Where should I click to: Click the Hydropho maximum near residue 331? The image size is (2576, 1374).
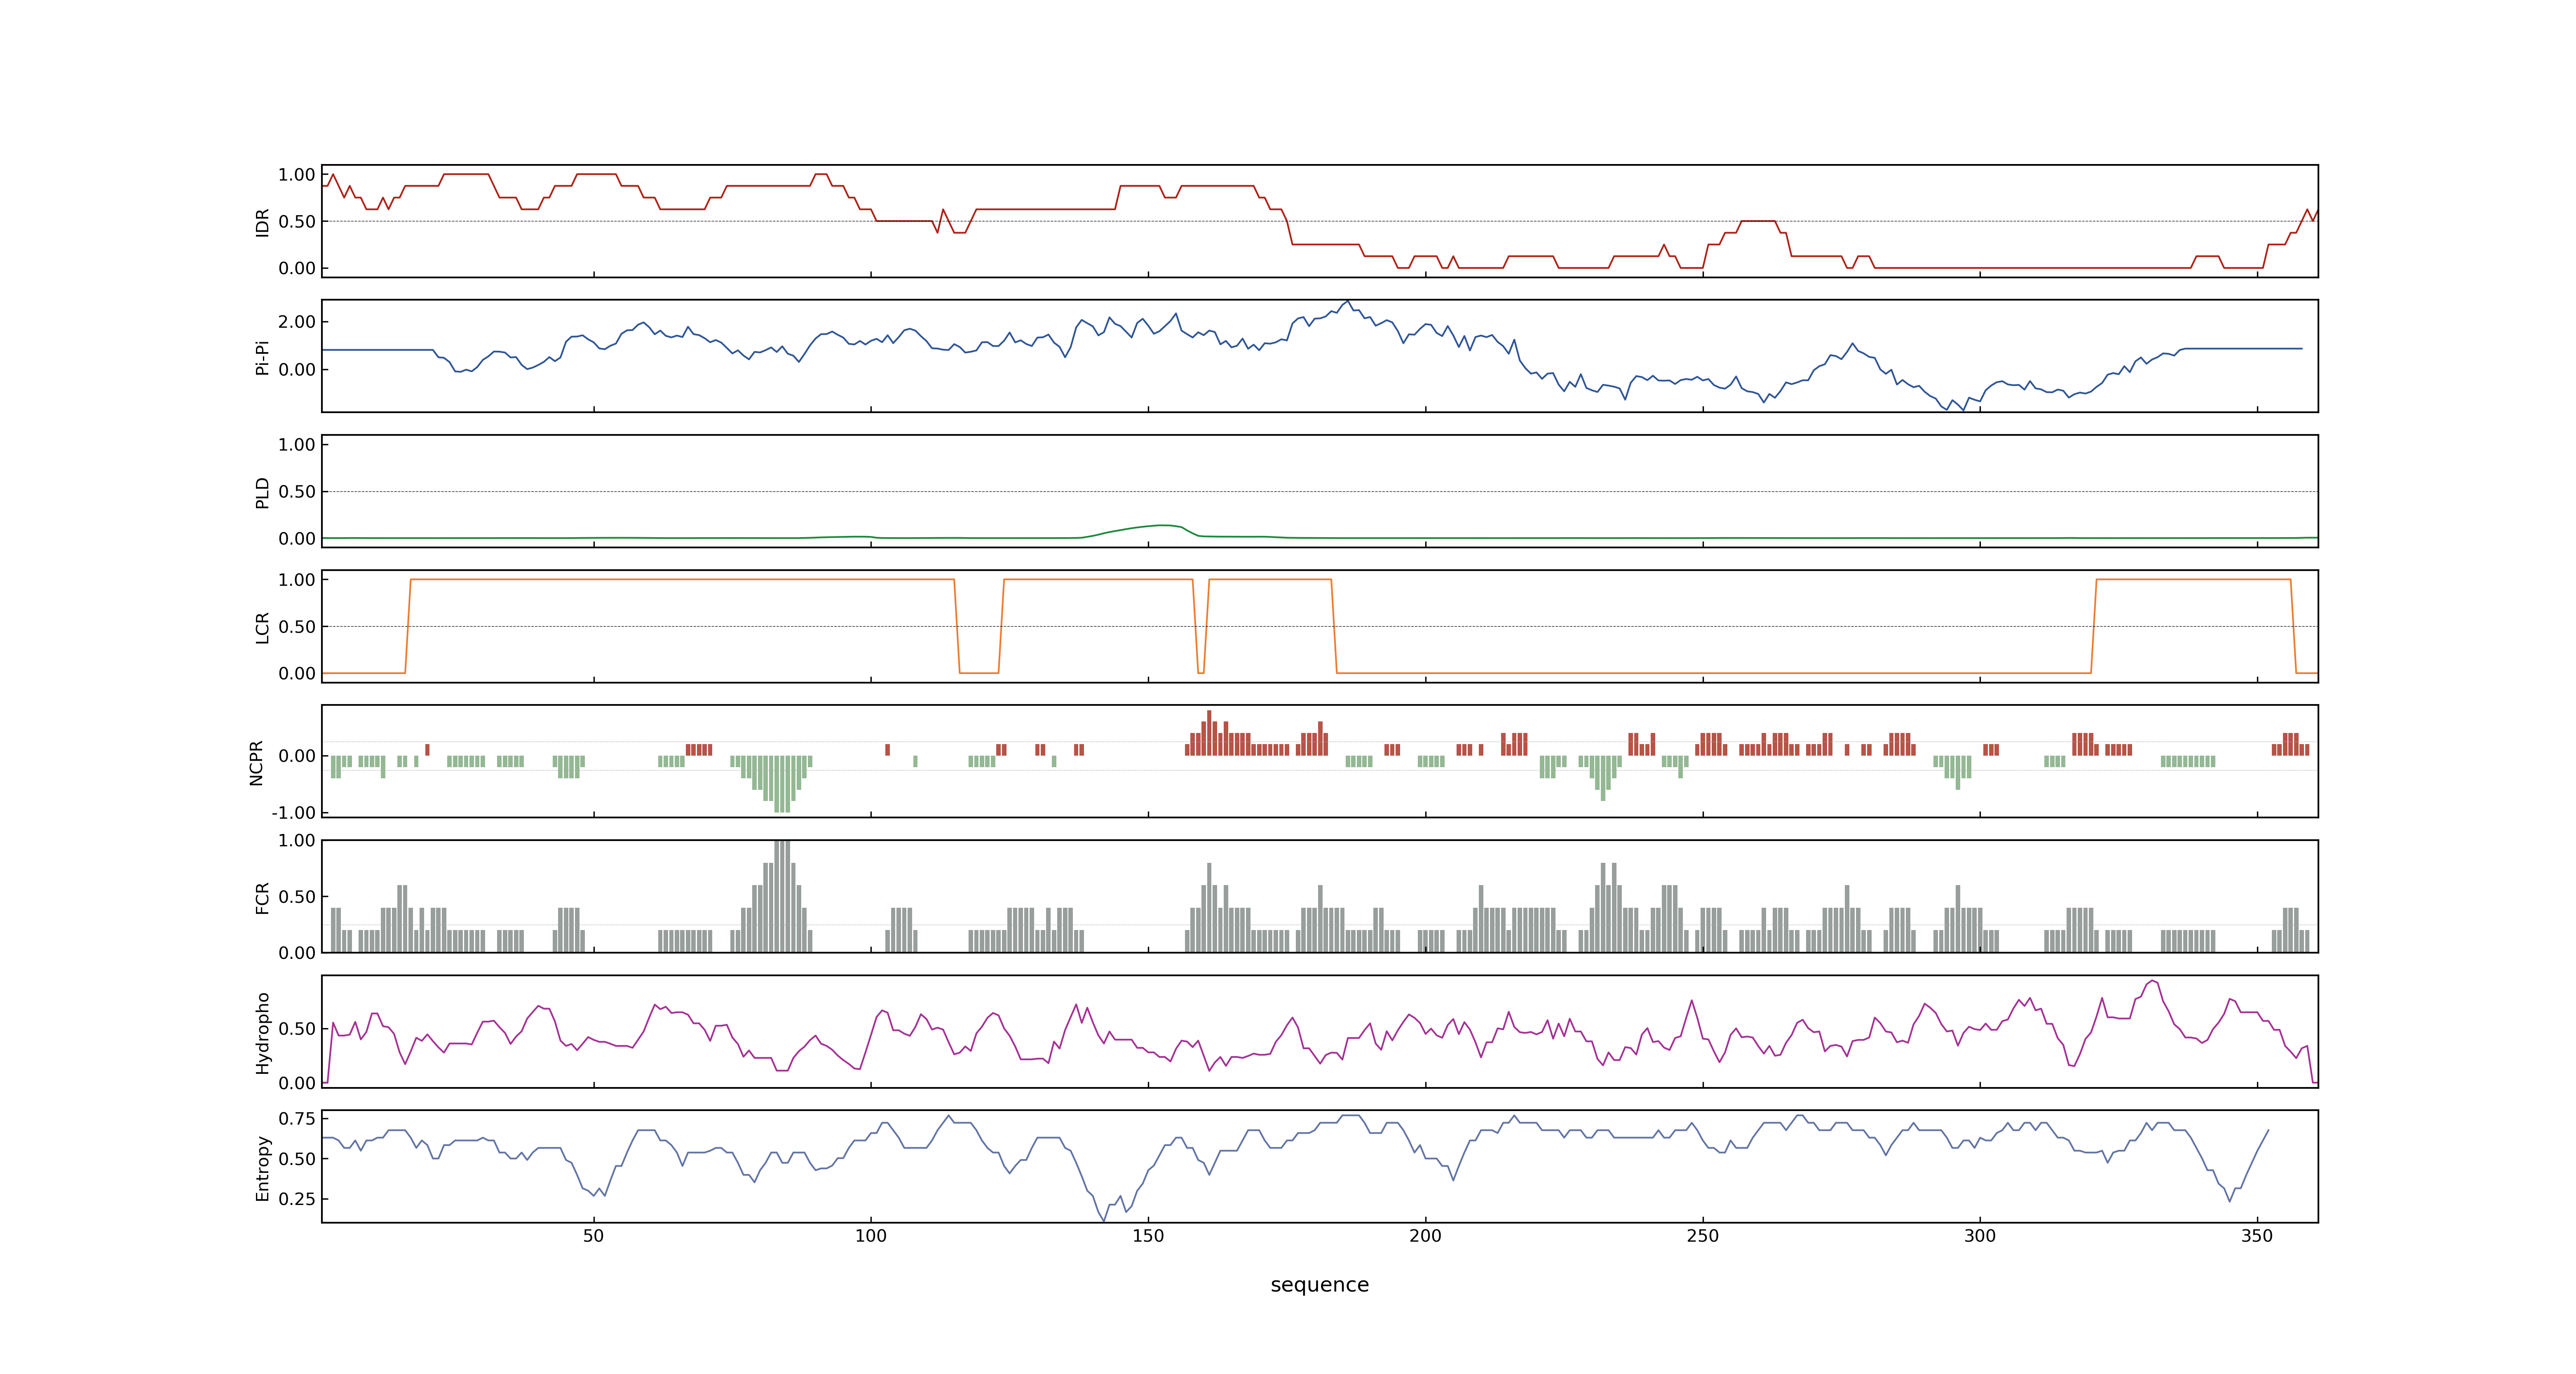coord(2152,982)
